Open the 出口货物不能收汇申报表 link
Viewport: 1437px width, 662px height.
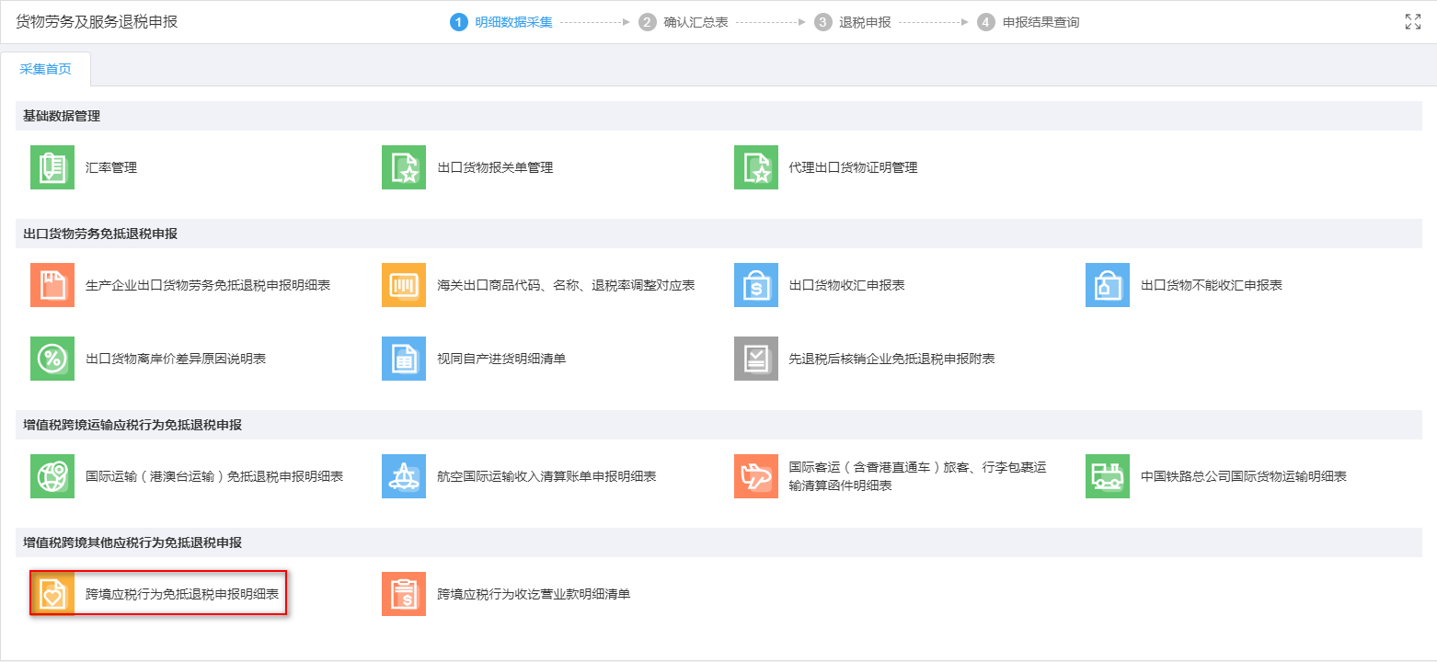[1212, 285]
